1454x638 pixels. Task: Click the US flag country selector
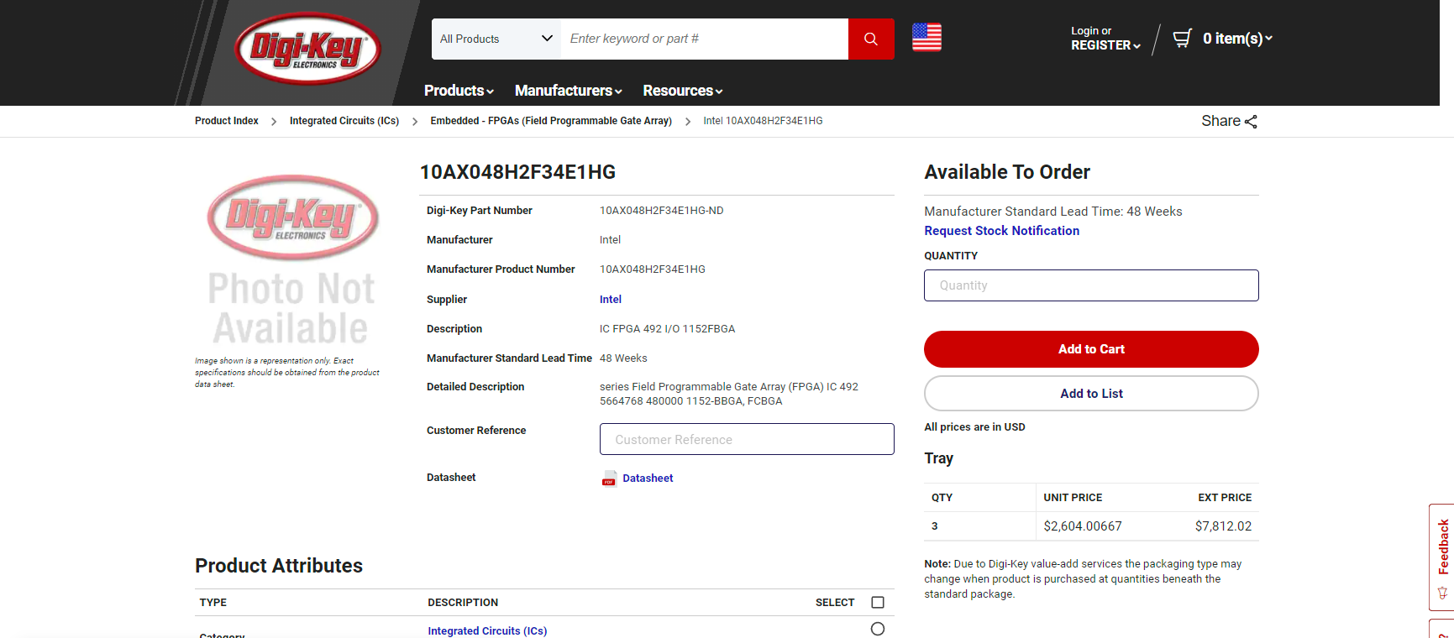(926, 38)
